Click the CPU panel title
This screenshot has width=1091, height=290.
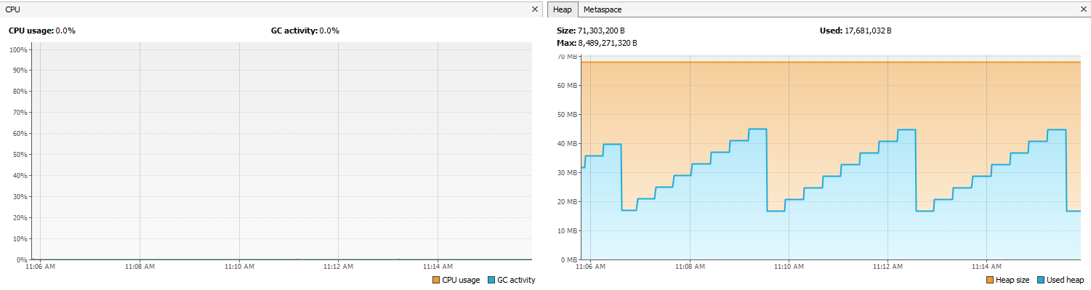coord(12,9)
